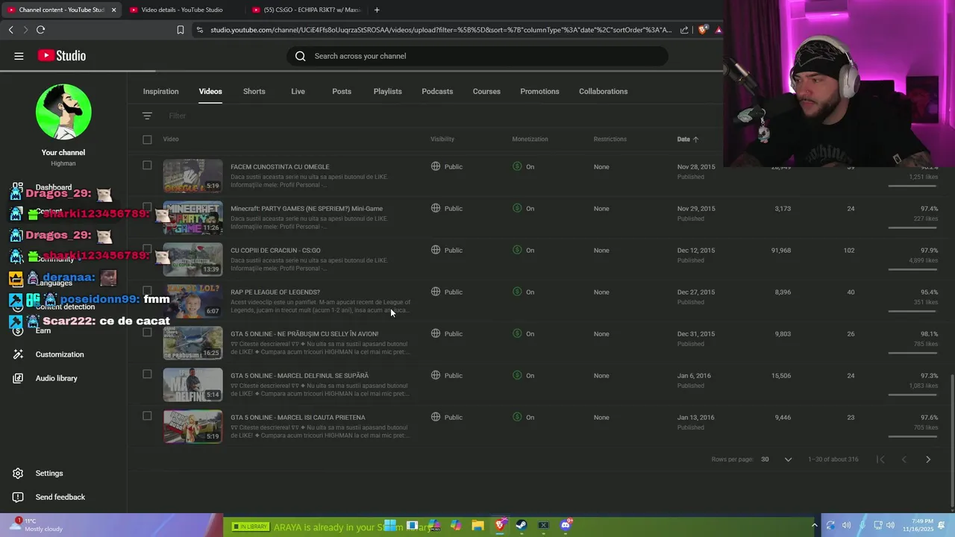Click the search magnifier icon
Screen dimensions: 955x537
click(x=300, y=56)
